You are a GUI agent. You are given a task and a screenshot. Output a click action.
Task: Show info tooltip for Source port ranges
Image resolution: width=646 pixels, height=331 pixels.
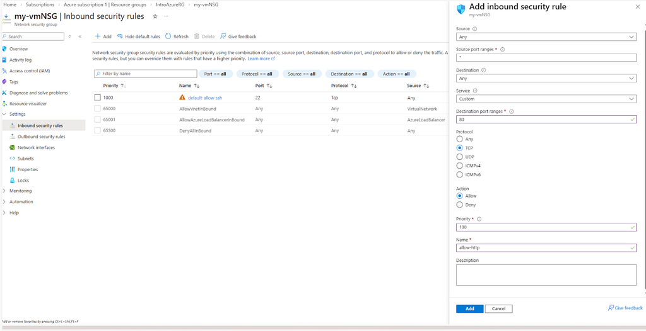point(502,49)
